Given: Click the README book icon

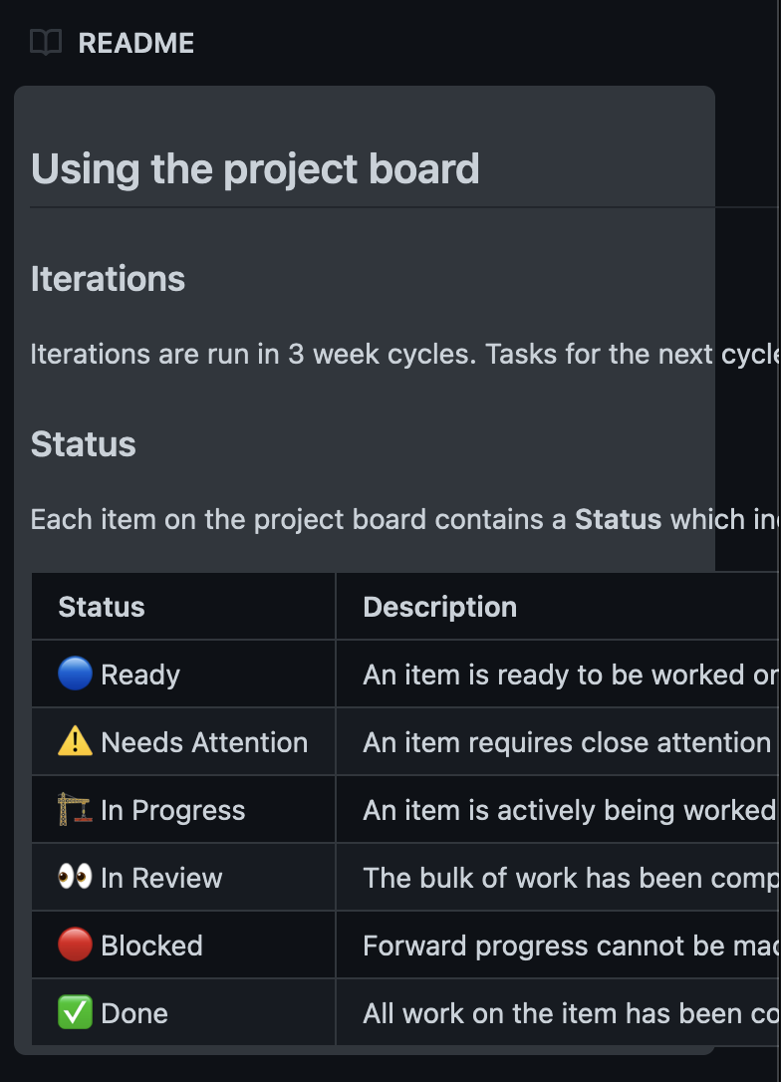Looking at the screenshot, I should pyautogui.click(x=45, y=42).
